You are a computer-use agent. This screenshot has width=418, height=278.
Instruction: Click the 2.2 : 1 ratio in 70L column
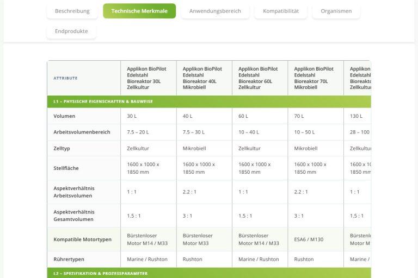(316, 192)
